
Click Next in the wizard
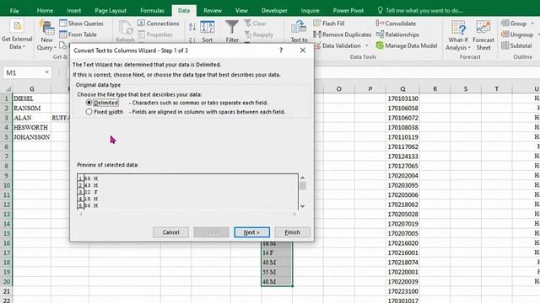pos(251,232)
